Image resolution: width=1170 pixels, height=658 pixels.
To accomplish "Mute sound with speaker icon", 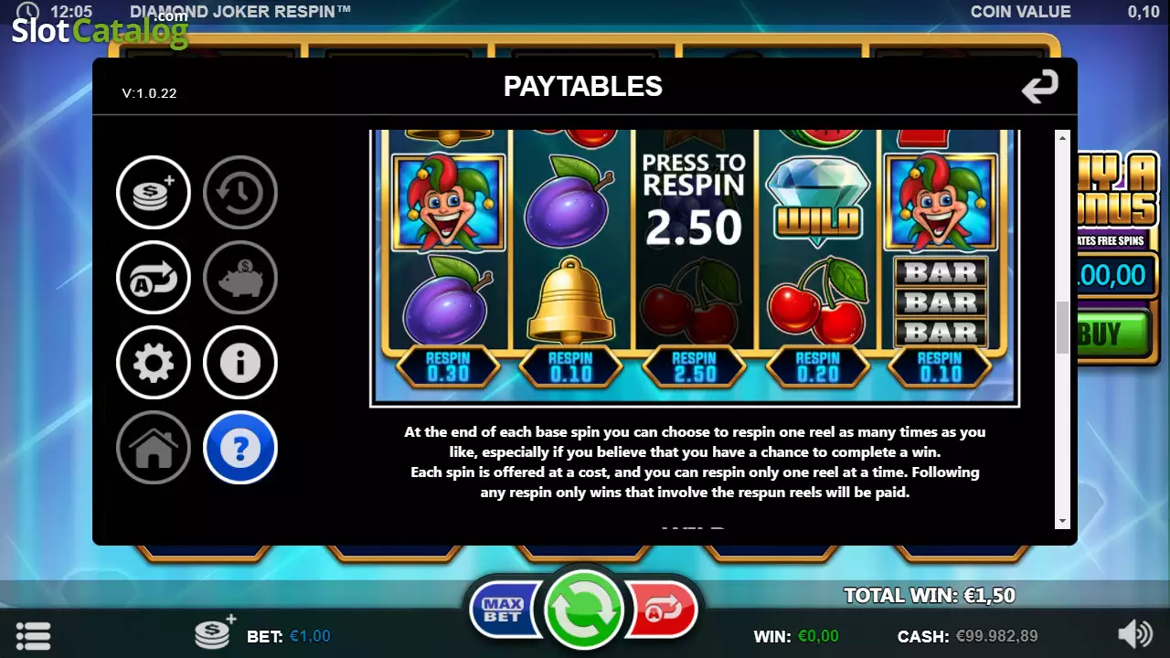I will point(1135,634).
